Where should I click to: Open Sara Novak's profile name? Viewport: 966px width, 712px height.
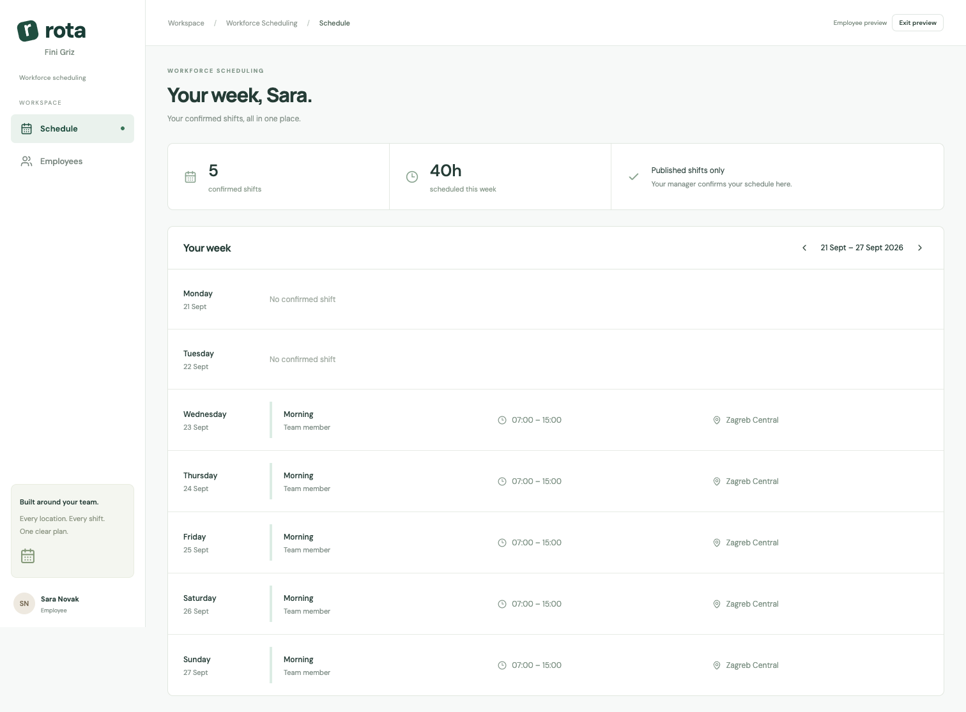coord(60,599)
